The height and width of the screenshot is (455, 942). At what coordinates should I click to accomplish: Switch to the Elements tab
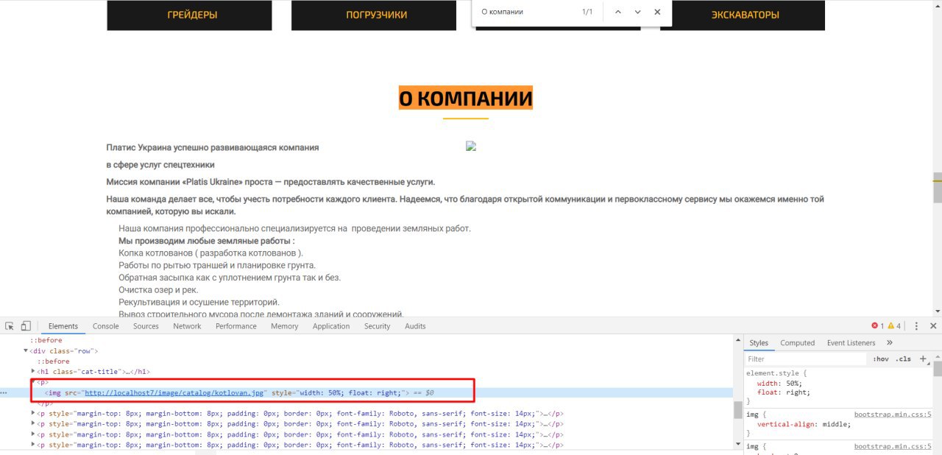(x=63, y=326)
